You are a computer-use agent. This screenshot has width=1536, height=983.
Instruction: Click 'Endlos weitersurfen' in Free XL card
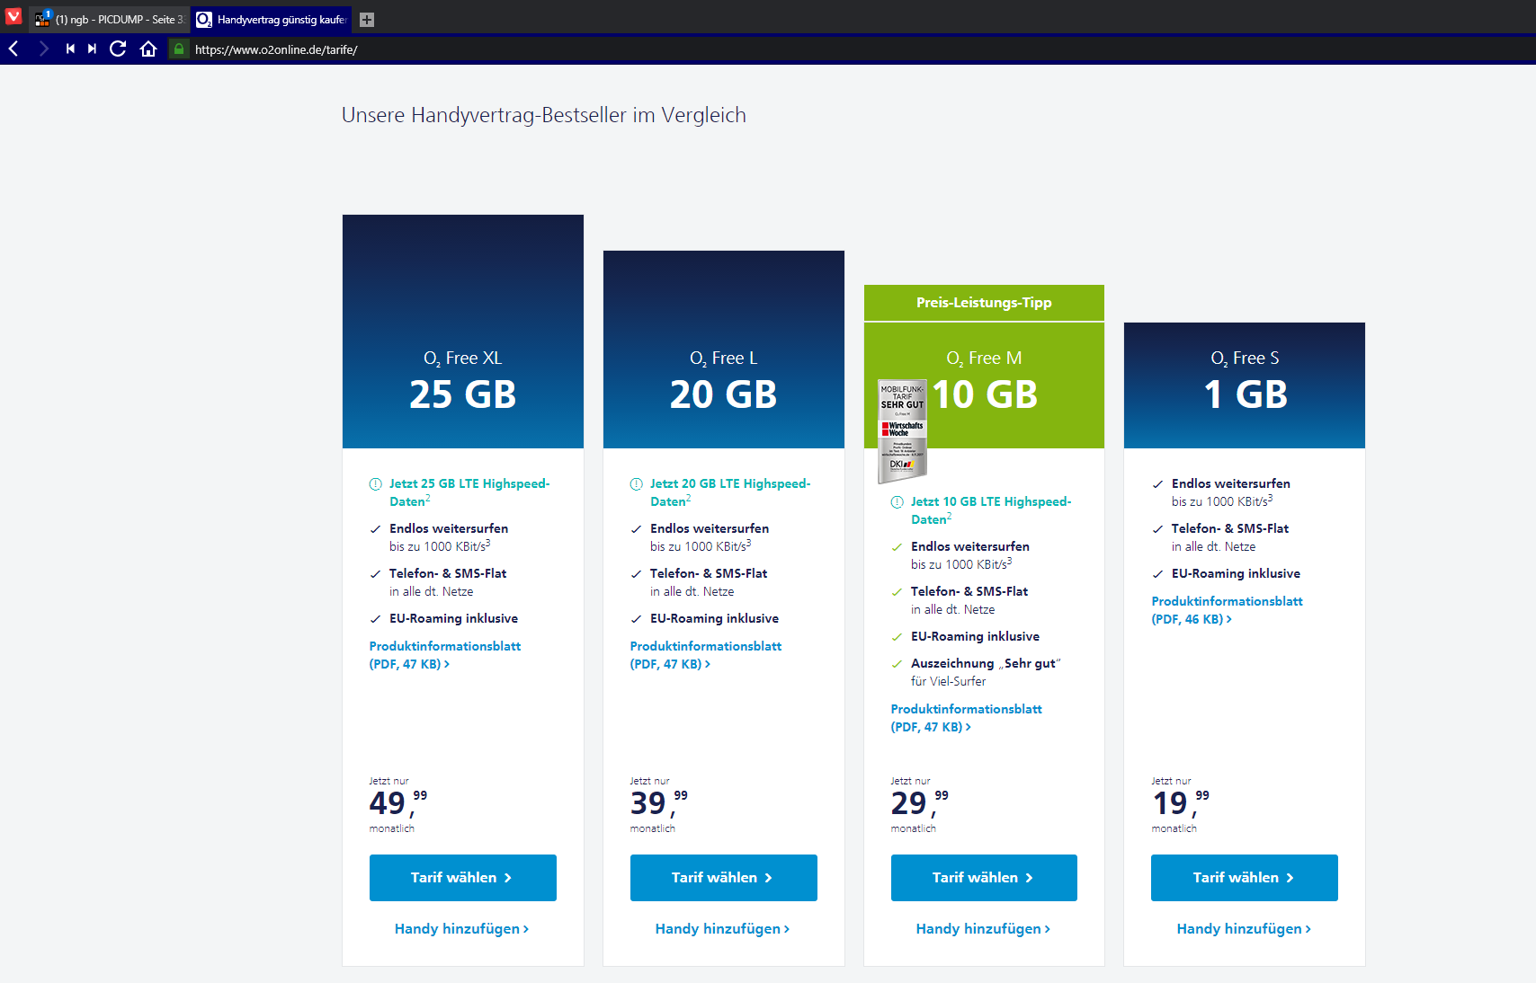[449, 528]
